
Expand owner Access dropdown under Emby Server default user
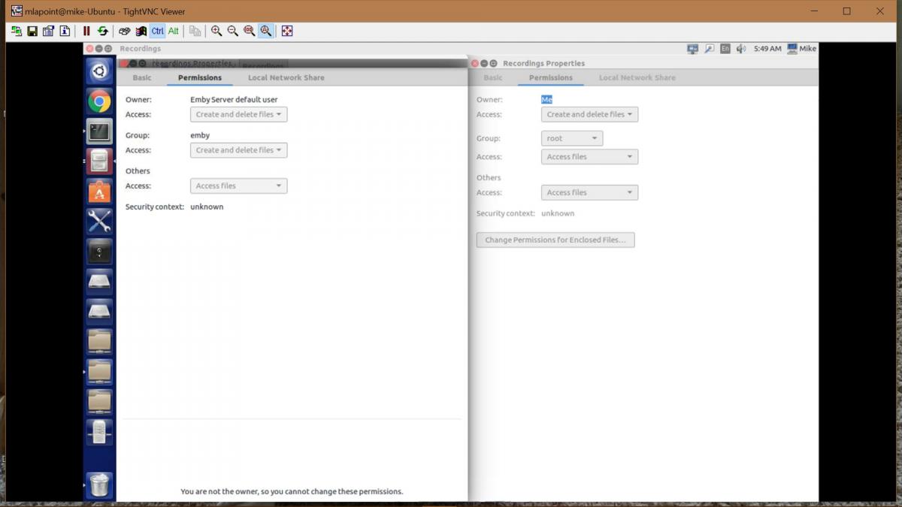click(x=239, y=114)
